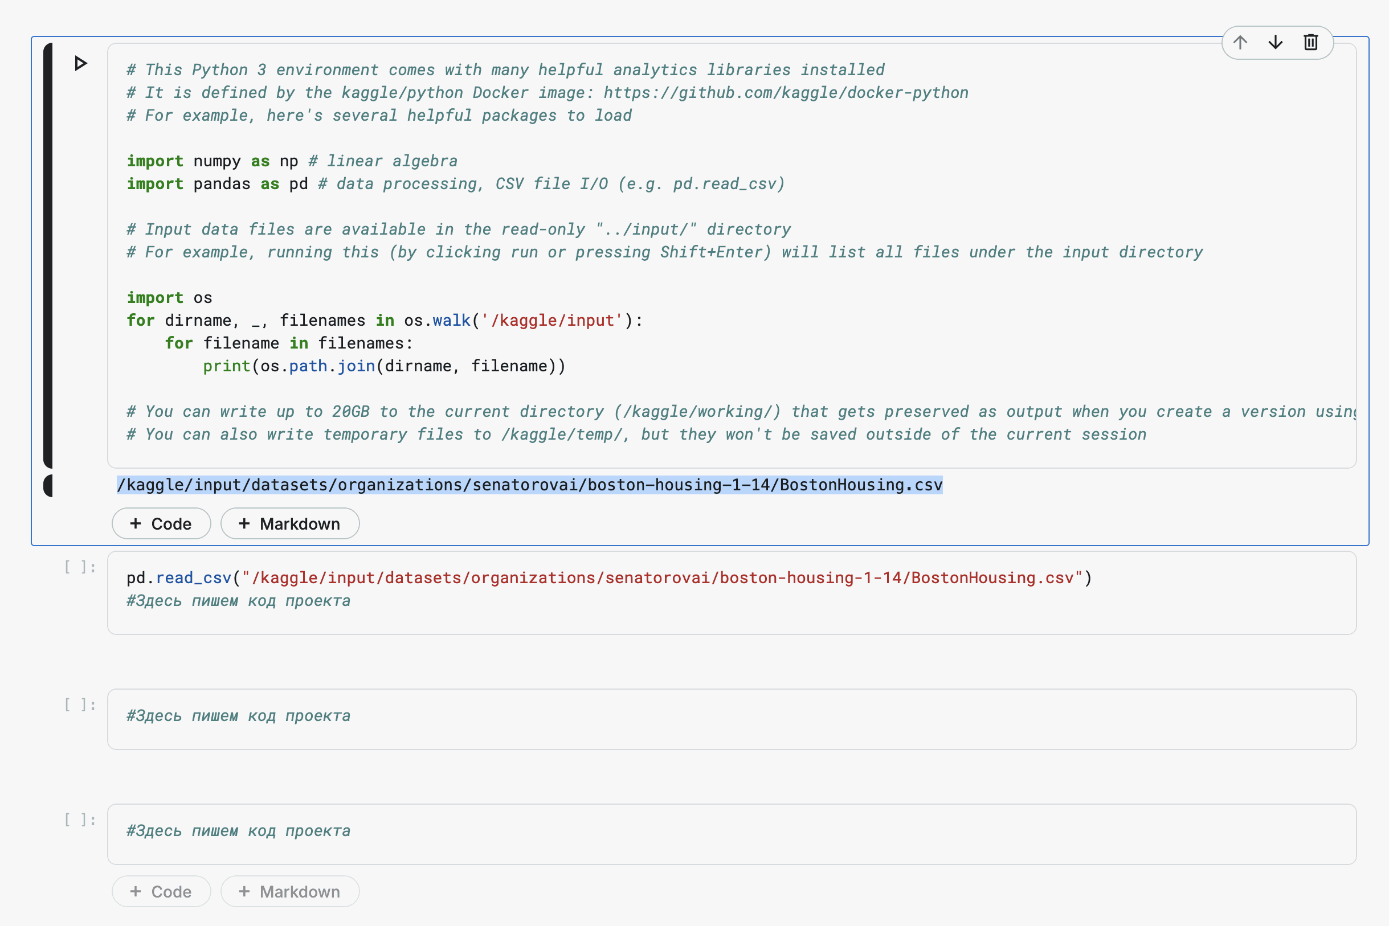Click the github.com/kaggle/docker-python URL

(786, 93)
